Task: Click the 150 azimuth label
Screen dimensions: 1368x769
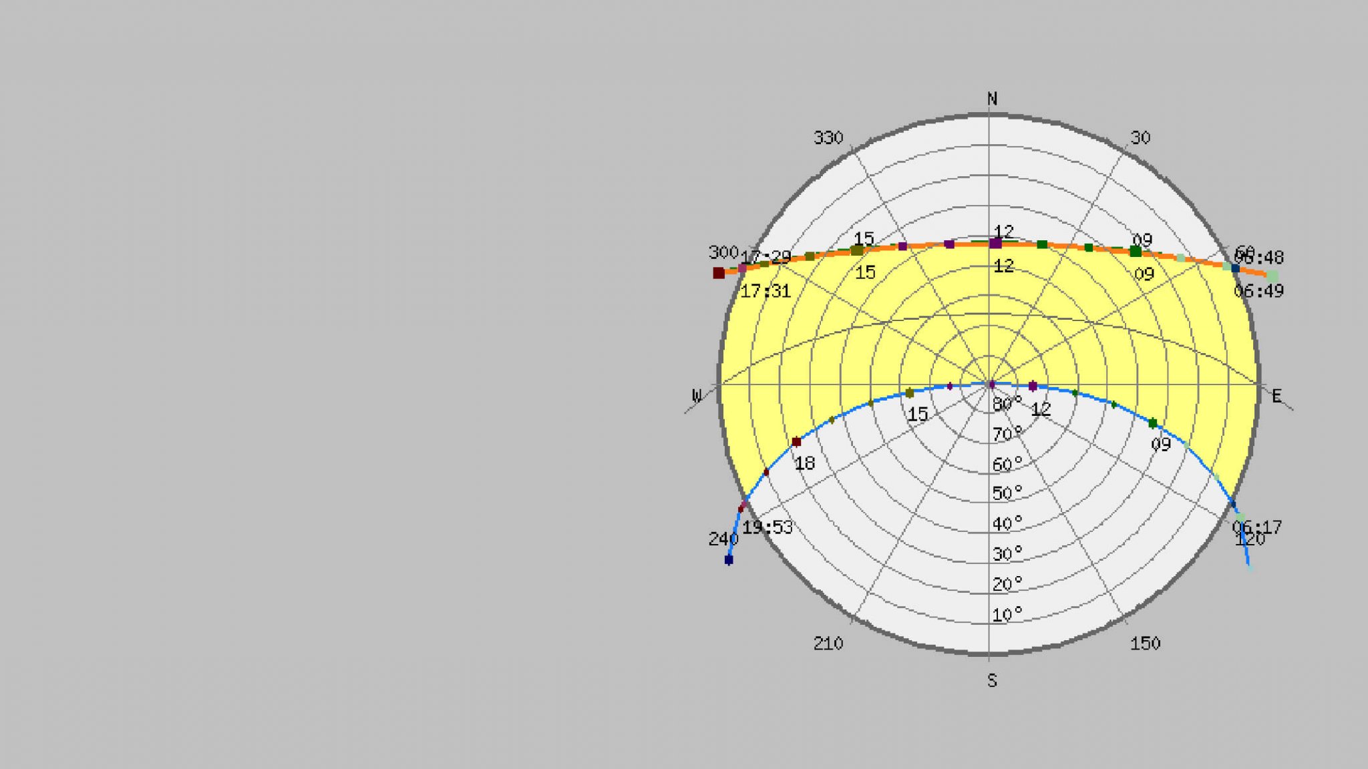Action: (1145, 644)
